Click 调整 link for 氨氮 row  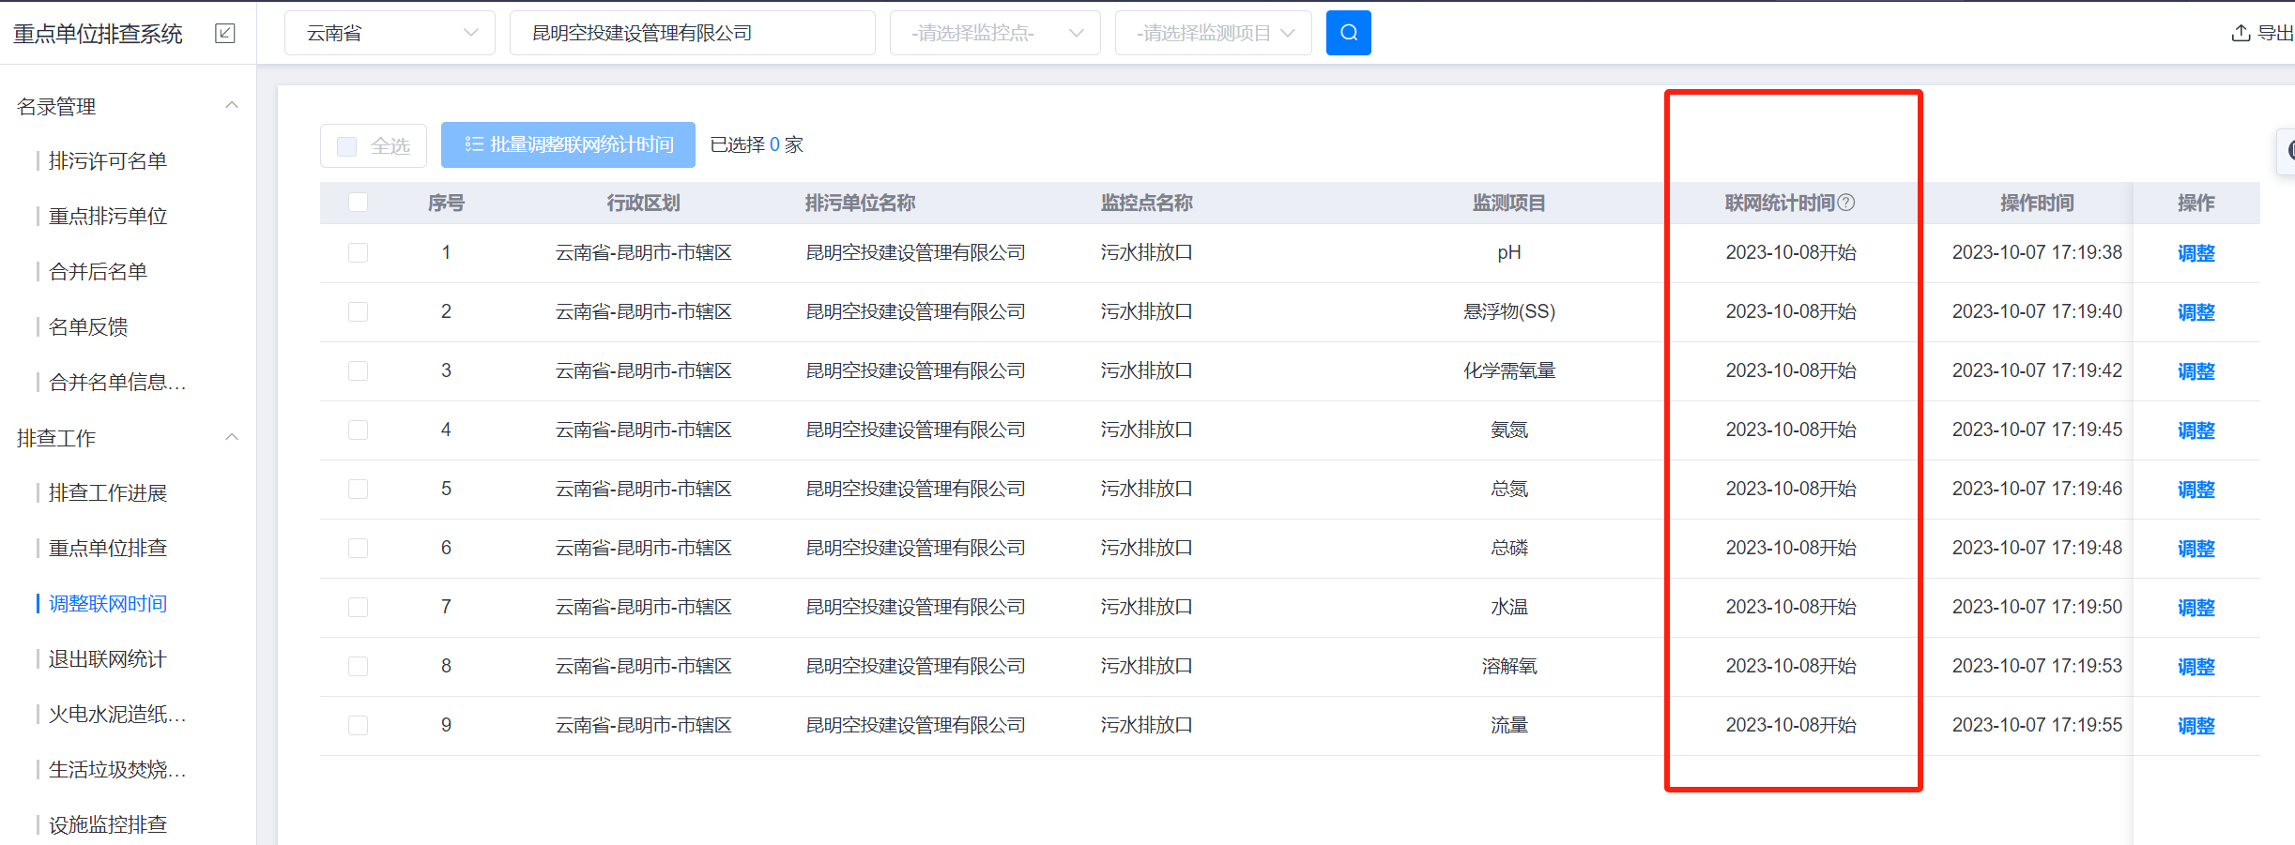pyautogui.click(x=2196, y=430)
